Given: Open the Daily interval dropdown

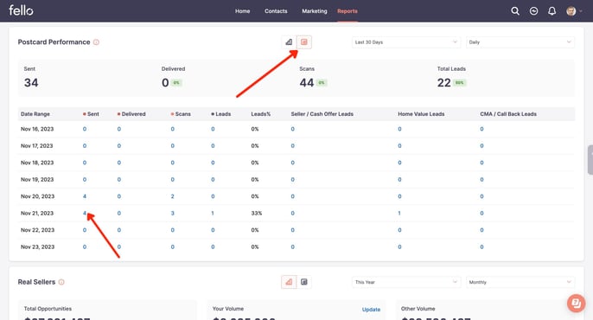Looking at the screenshot, I should [520, 42].
